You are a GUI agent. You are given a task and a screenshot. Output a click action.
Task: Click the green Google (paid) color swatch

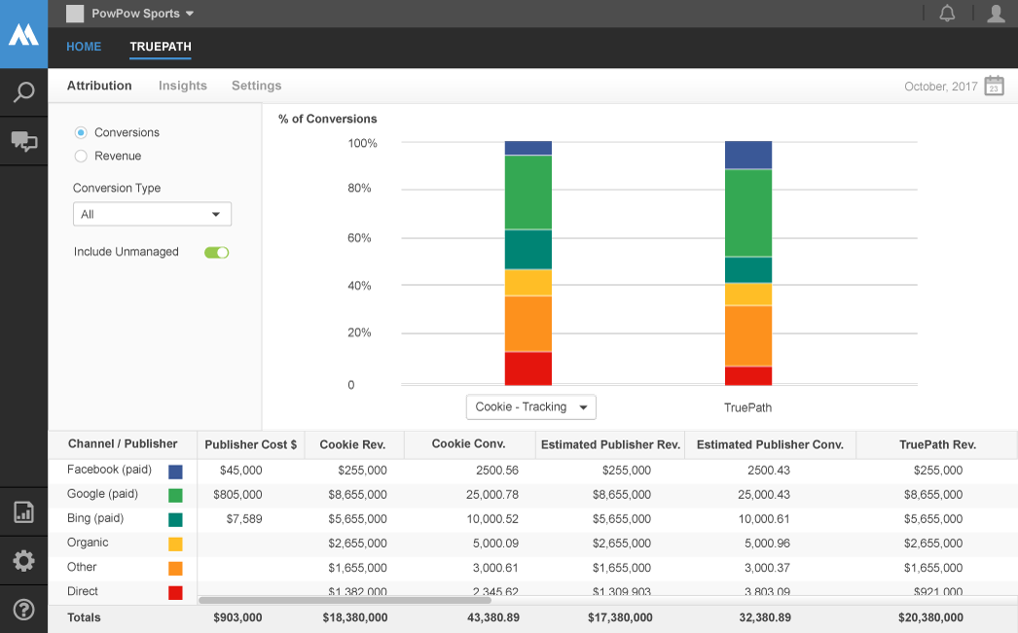175,496
